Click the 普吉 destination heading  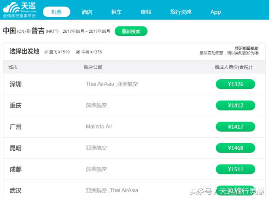[x=38, y=31]
